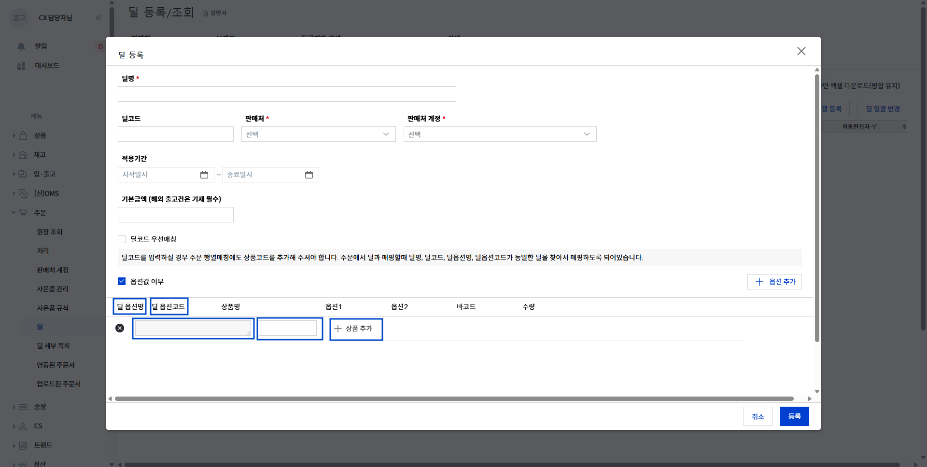Enable the 딜코드 우선매칭 checkbox
Screen dimensions: 927x467
click(x=122, y=239)
